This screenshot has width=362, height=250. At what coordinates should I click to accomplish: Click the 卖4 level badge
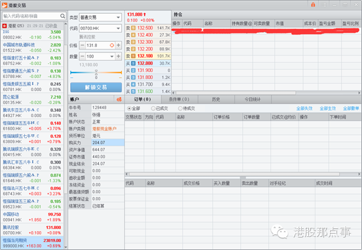coord(133,35)
